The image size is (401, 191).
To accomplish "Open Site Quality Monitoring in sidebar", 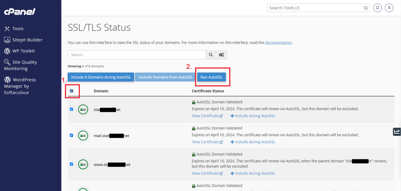I will (x=20, y=65).
